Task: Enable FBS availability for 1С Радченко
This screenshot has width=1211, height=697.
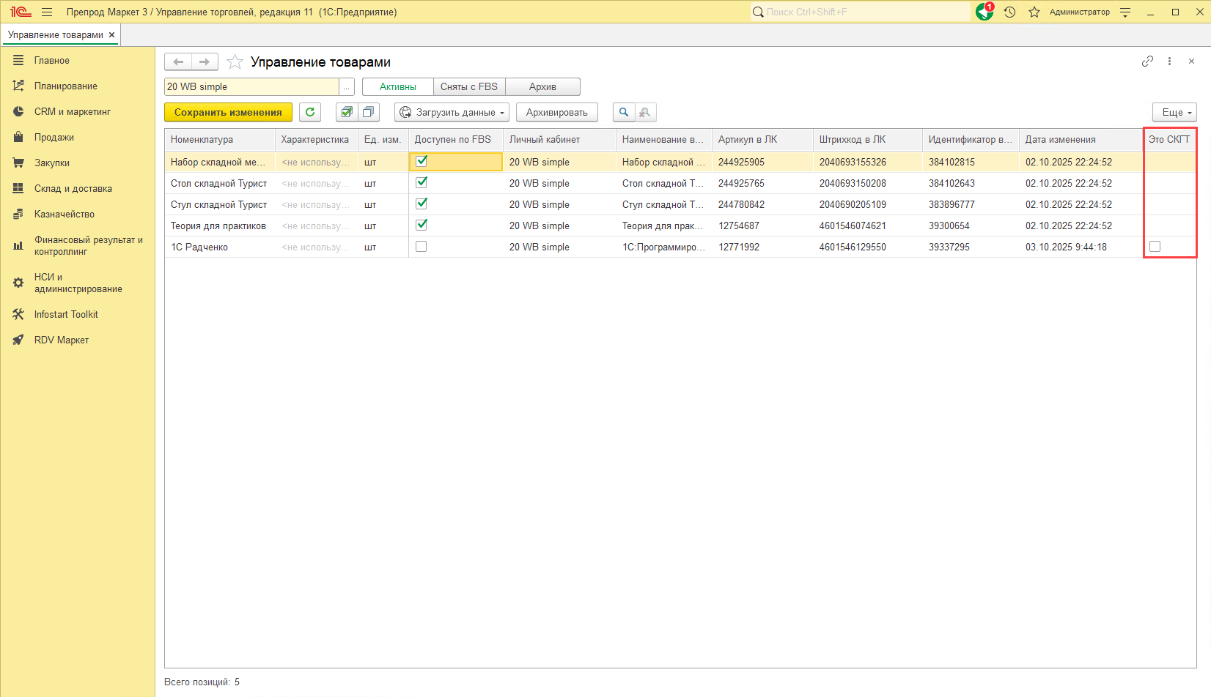Action: (x=422, y=247)
